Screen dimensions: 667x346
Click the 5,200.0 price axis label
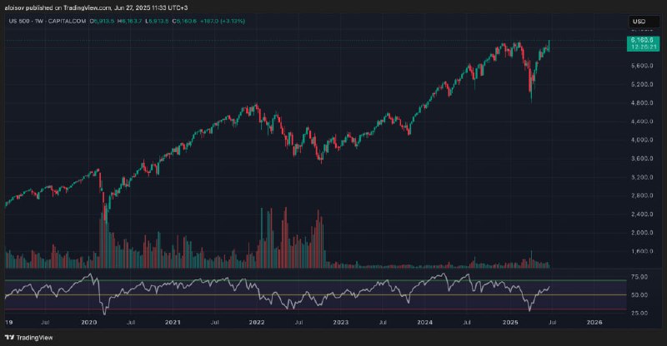pos(642,85)
